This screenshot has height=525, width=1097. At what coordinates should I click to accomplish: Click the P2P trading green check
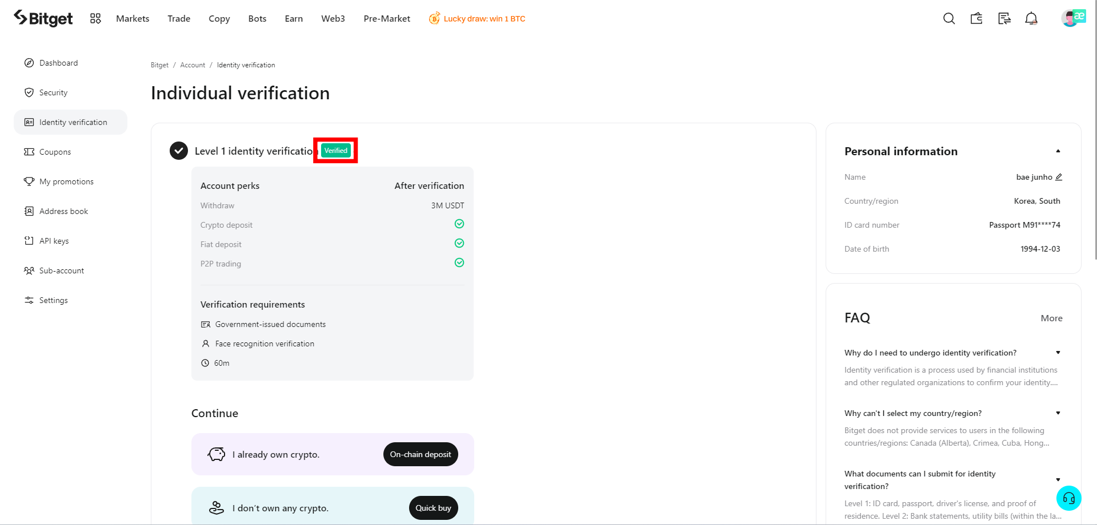(459, 262)
